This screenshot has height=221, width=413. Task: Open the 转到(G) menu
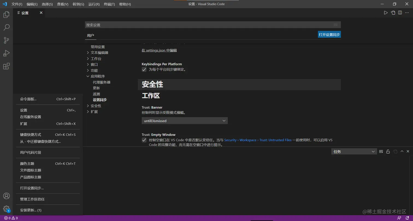pos(78,4)
